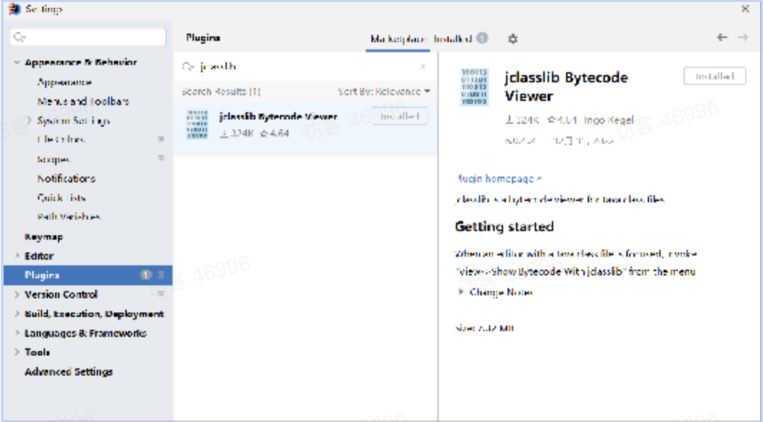Viewport: 763px width, 422px height.
Task: Navigate back using the left arrow
Action: click(721, 37)
